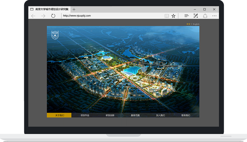Add page to favorites star icon
247x142 pixels.
174,16
